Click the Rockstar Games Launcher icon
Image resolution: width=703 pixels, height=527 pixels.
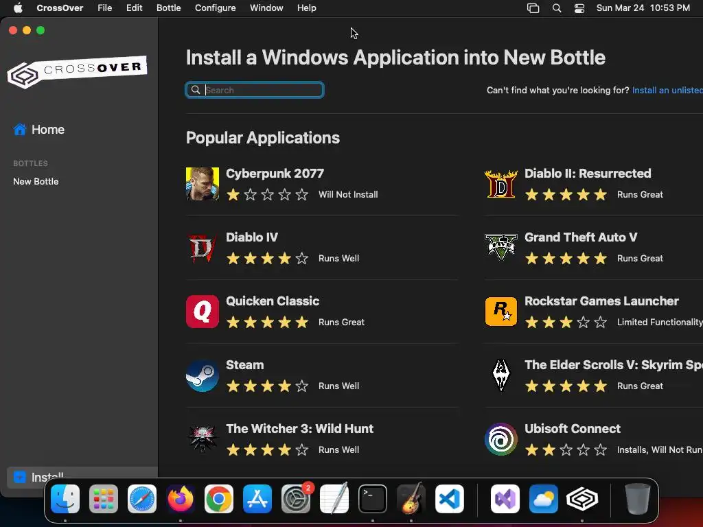pos(500,312)
